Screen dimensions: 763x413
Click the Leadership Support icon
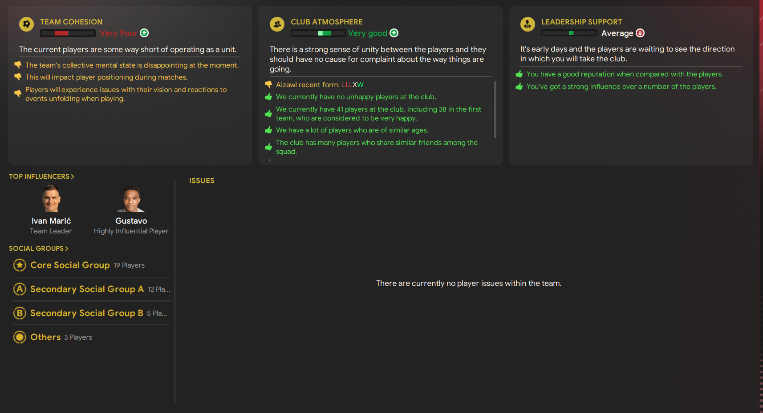pos(528,24)
